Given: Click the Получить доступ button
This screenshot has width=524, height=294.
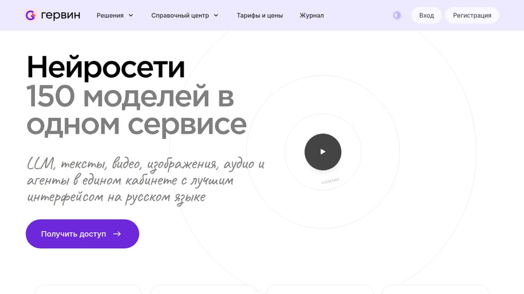Looking at the screenshot, I should pyautogui.click(x=83, y=234).
